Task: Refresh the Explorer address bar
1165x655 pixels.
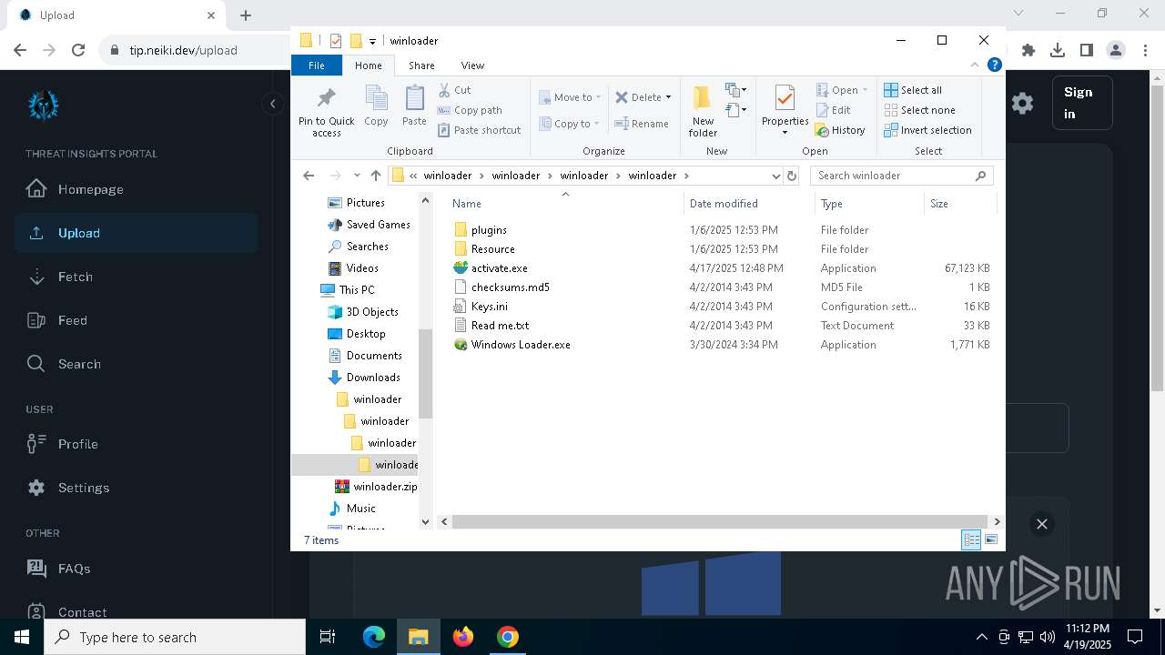Action: 792,176
